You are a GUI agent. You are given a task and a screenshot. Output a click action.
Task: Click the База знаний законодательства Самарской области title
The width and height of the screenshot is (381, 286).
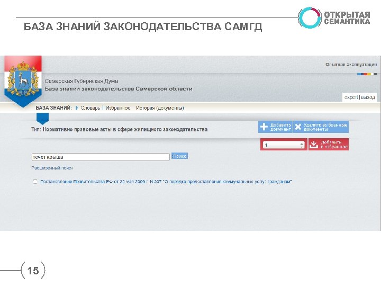119,89
